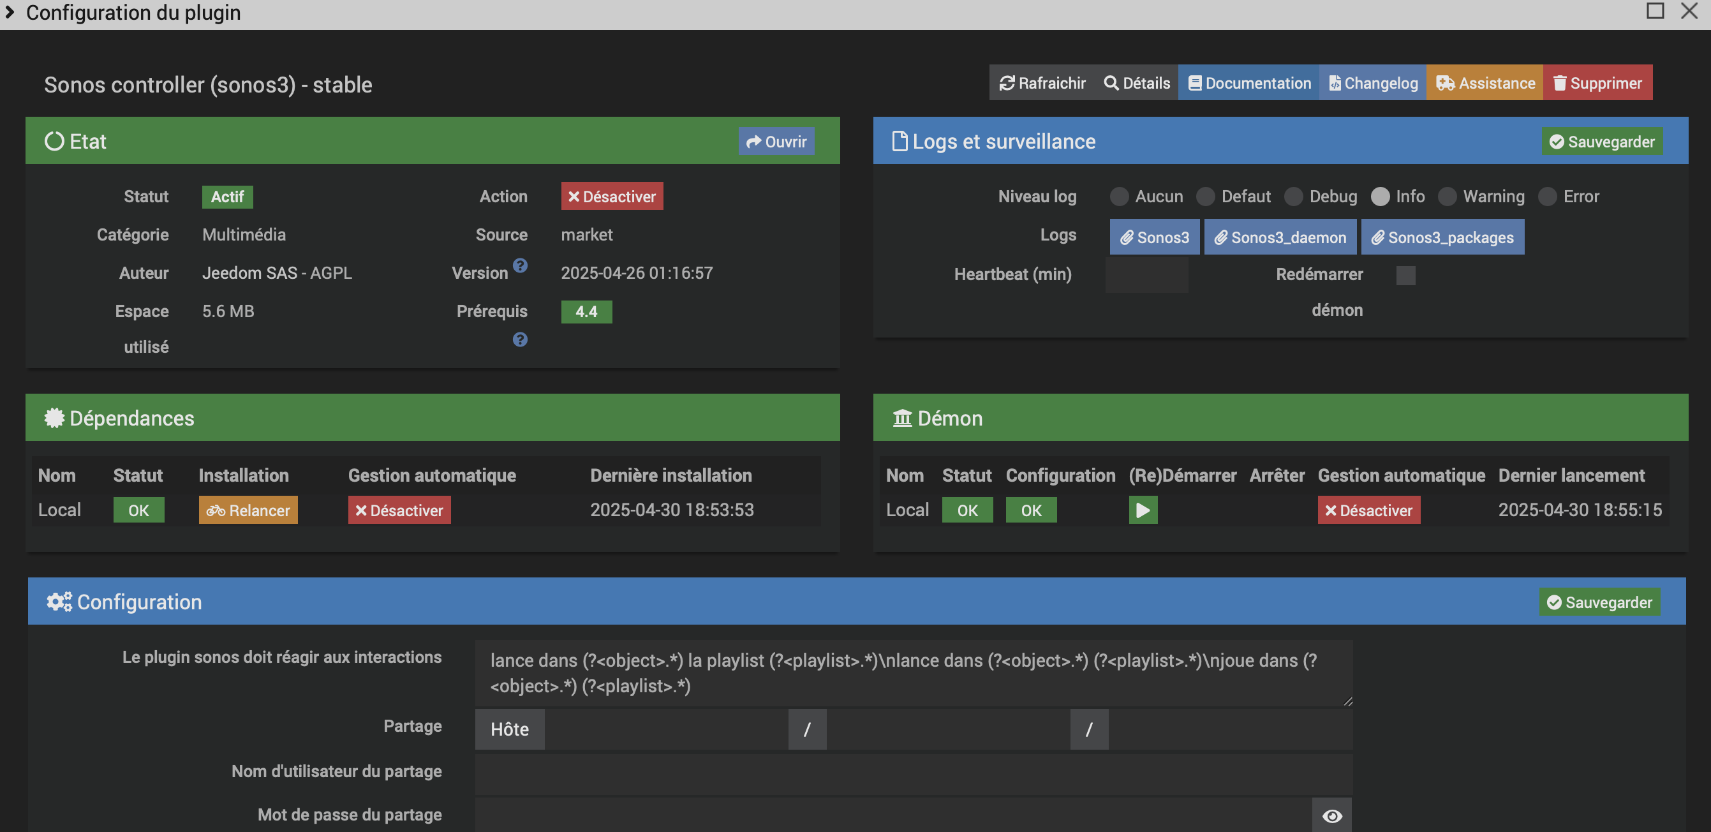
Task: Select the Aucun log level
Action: pos(1119,197)
